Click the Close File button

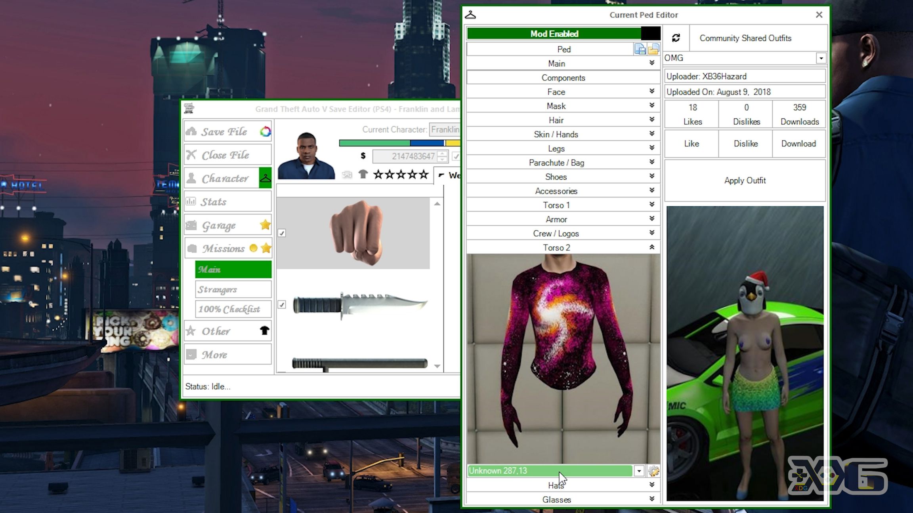click(x=228, y=155)
